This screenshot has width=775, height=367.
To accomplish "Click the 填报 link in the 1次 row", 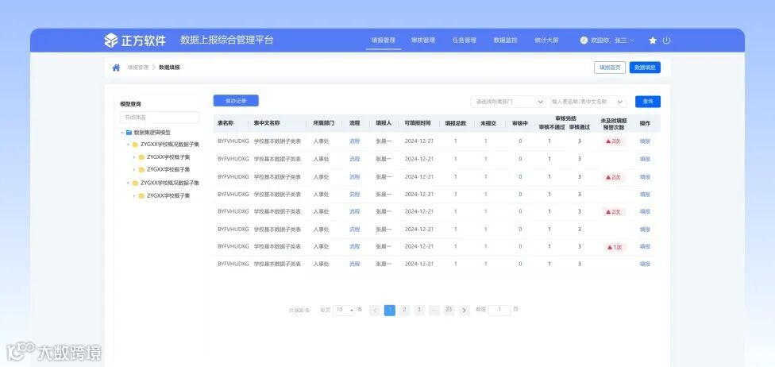I will (645, 246).
